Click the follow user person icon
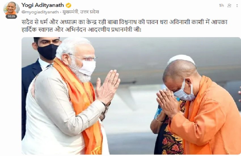This screenshot has height=156, width=241. click(x=229, y=6)
